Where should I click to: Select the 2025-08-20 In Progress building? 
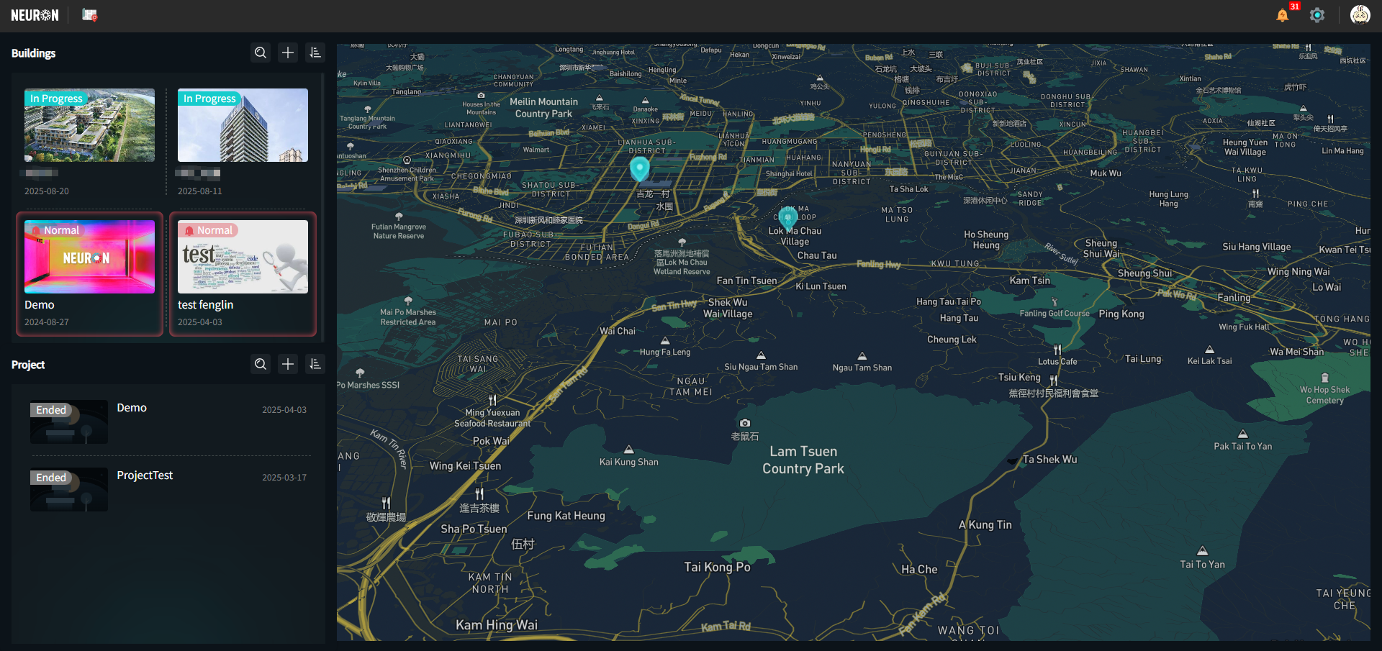coord(89,126)
